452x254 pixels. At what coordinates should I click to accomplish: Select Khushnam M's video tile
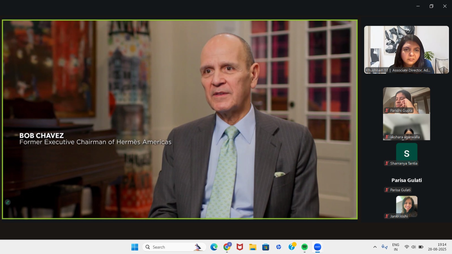[x=406, y=50]
